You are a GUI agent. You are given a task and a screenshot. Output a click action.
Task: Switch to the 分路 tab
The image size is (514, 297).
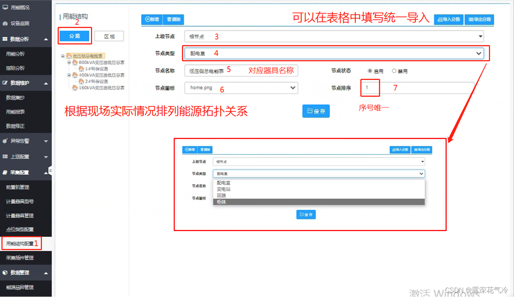(x=74, y=36)
